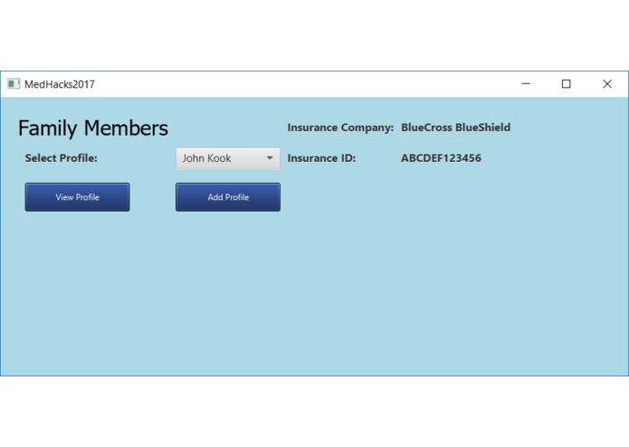Screen dimensions: 629x447
Task: Click the Family Members heading
Action: pos(93,128)
